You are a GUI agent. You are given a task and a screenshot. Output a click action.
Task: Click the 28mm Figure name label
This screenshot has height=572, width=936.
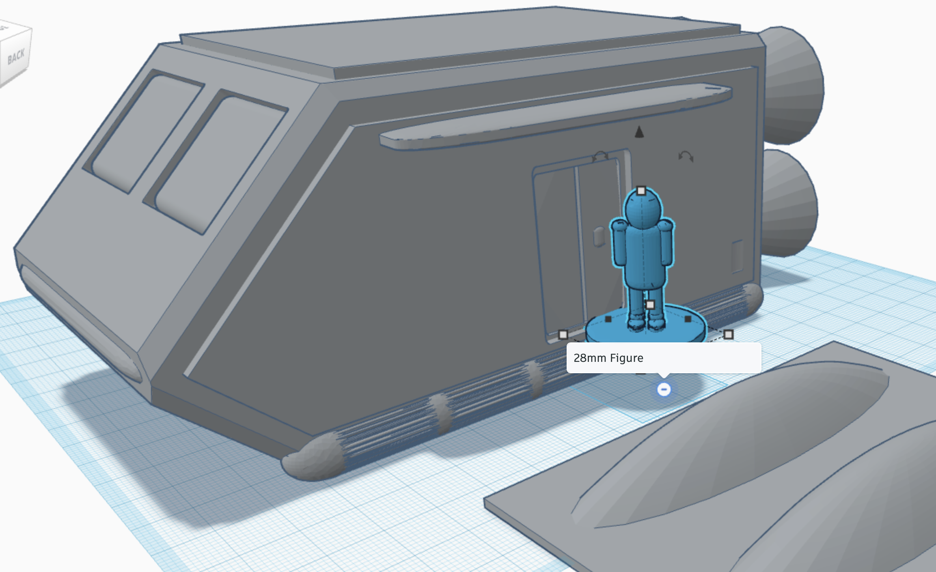tap(608, 358)
